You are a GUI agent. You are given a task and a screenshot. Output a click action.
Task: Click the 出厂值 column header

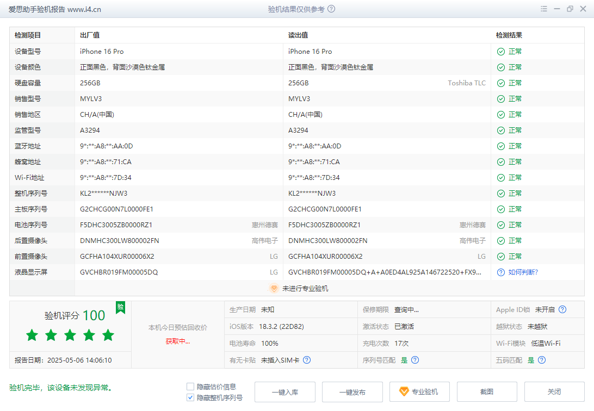(90, 35)
